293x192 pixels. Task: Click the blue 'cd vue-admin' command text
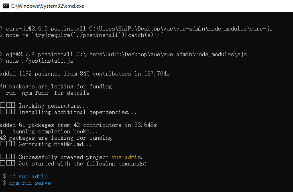click(28, 176)
